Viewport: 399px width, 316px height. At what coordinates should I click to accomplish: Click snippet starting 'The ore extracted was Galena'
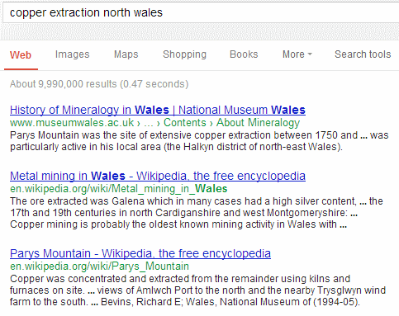point(197,213)
